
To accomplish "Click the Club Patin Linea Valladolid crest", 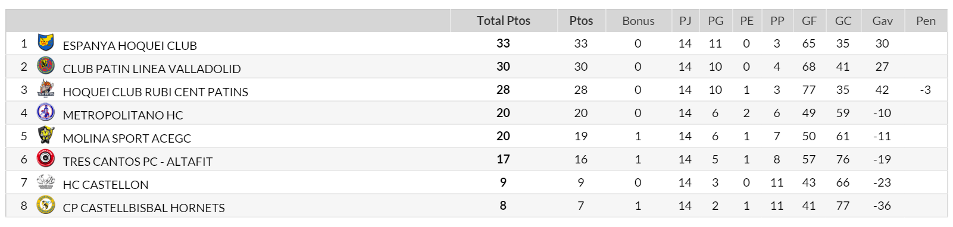I will [x=46, y=65].
